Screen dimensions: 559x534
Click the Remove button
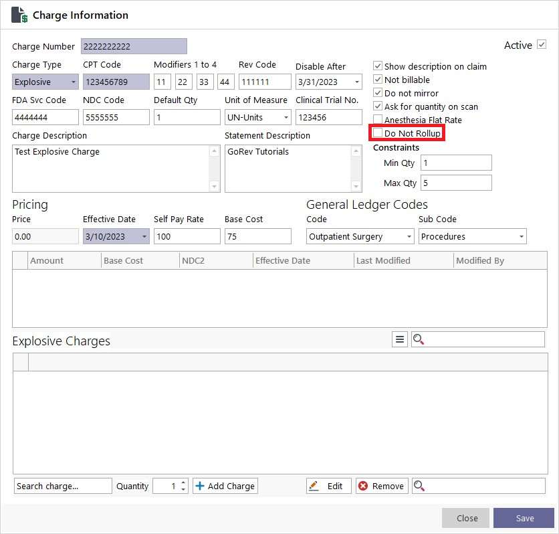381,486
